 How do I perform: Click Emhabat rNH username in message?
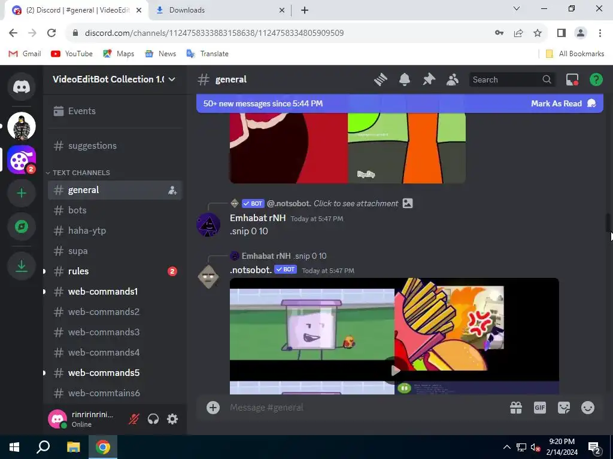(x=257, y=218)
